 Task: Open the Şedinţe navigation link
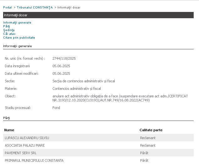pos(9,30)
